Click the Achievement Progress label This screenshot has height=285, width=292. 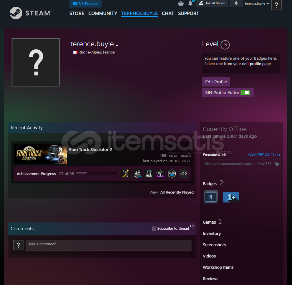click(x=36, y=174)
